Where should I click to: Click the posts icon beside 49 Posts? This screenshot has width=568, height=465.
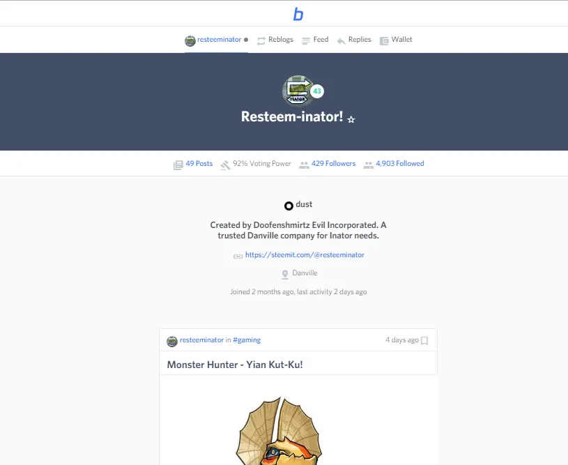click(x=178, y=165)
